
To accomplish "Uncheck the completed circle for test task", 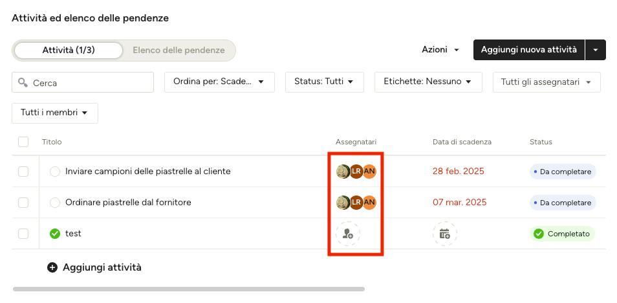I will [55, 234].
